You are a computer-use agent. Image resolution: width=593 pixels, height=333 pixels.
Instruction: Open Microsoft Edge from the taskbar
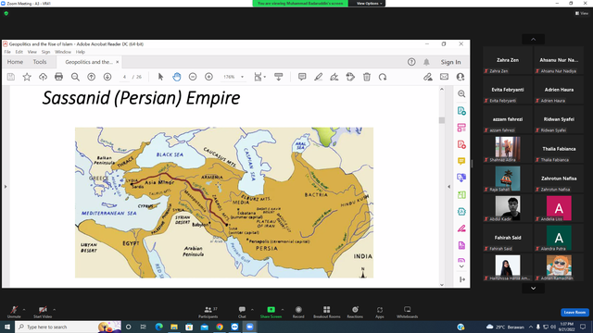click(x=158, y=327)
